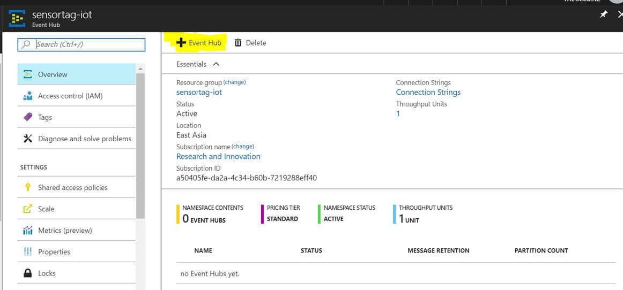Screen dimensions: 623x290
Task: Click the Metrics chart icon
Action: coord(27,230)
